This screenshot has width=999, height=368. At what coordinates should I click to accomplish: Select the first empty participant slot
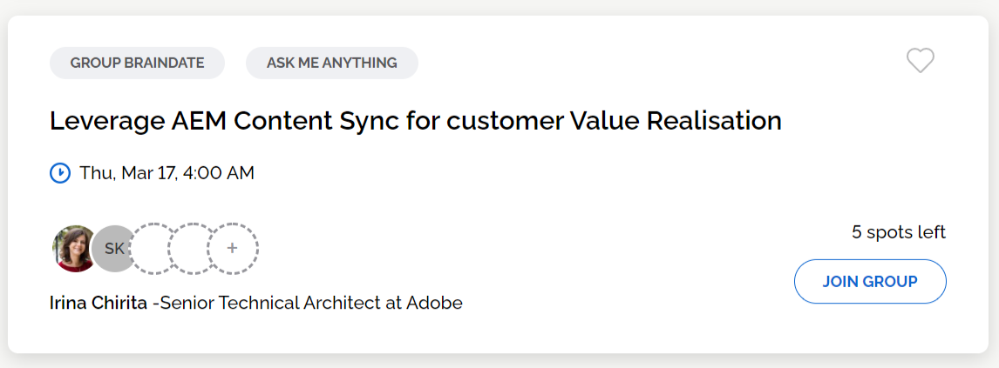(154, 249)
